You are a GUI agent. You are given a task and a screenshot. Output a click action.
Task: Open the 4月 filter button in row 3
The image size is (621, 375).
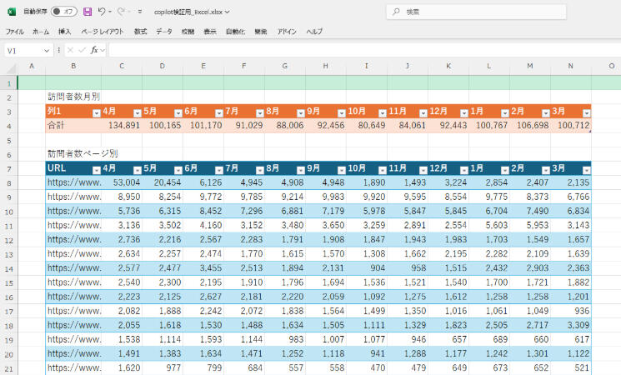[x=138, y=113]
